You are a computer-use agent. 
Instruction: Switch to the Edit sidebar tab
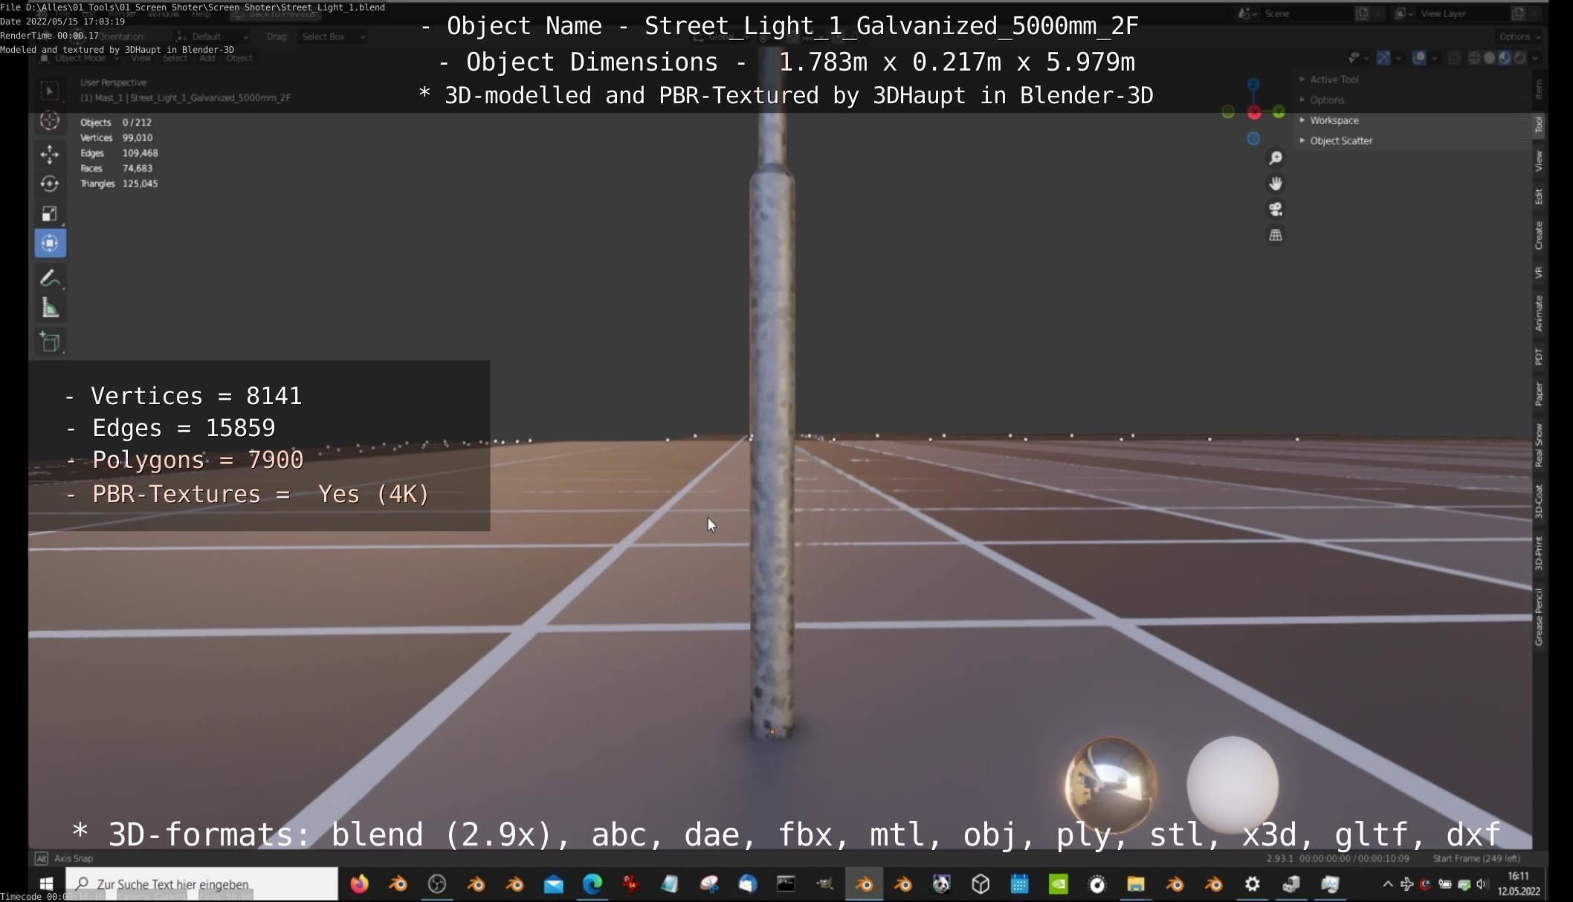(1538, 196)
